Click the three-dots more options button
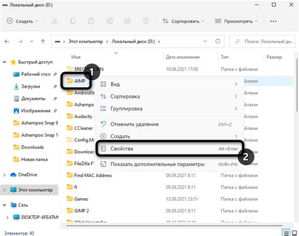 273,21
